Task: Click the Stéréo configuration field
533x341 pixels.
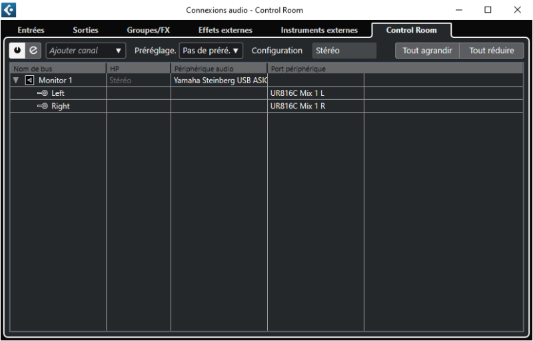Action: (343, 51)
